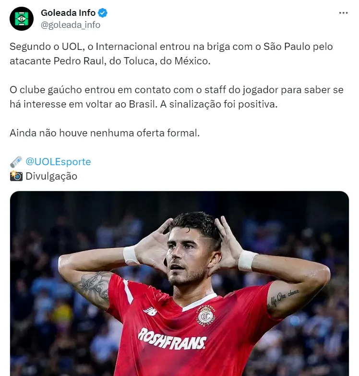Click the Divulgação photo credit text
The width and height of the screenshot is (359, 376).
[x=51, y=176]
